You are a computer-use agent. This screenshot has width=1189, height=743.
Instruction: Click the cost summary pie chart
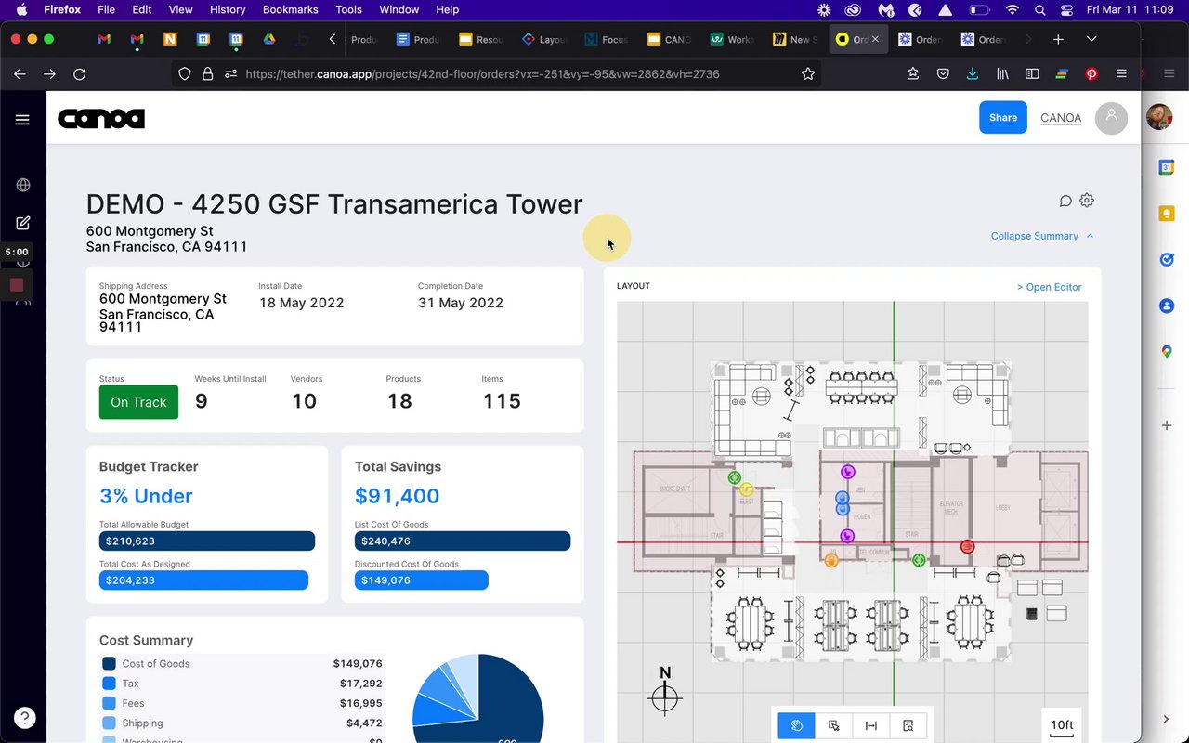tap(477, 698)
